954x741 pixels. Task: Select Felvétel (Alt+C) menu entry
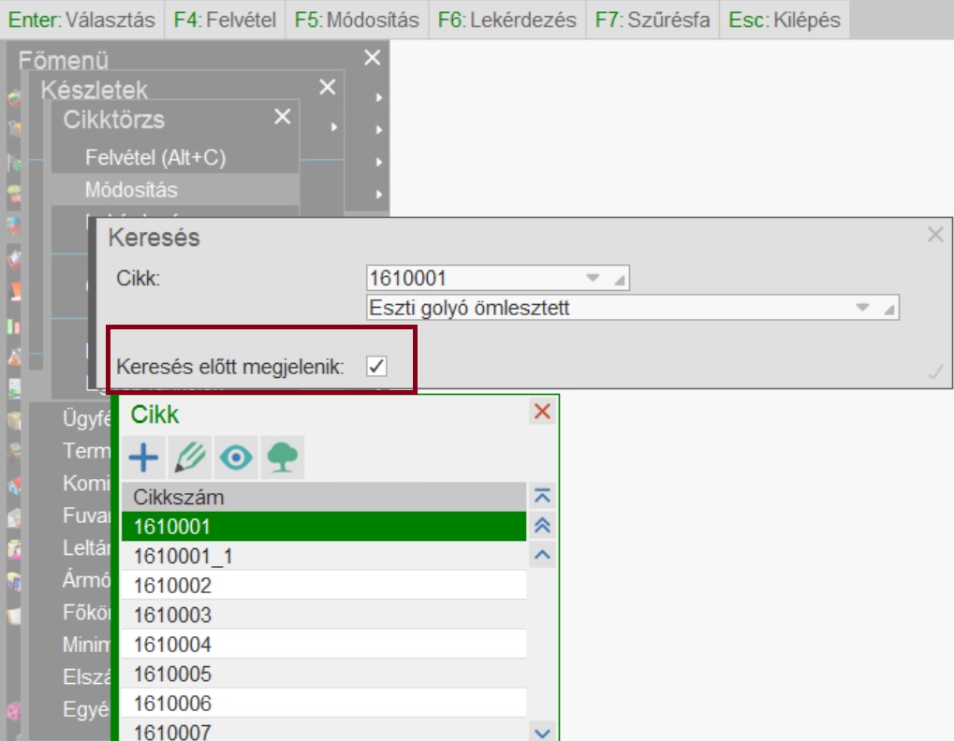(175, 158)
